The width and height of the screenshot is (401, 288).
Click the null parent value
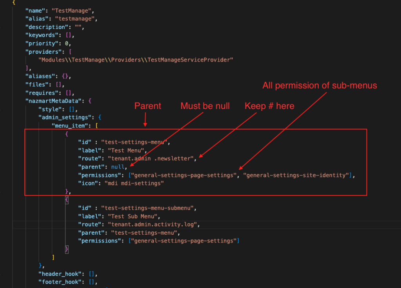[117, 167]
